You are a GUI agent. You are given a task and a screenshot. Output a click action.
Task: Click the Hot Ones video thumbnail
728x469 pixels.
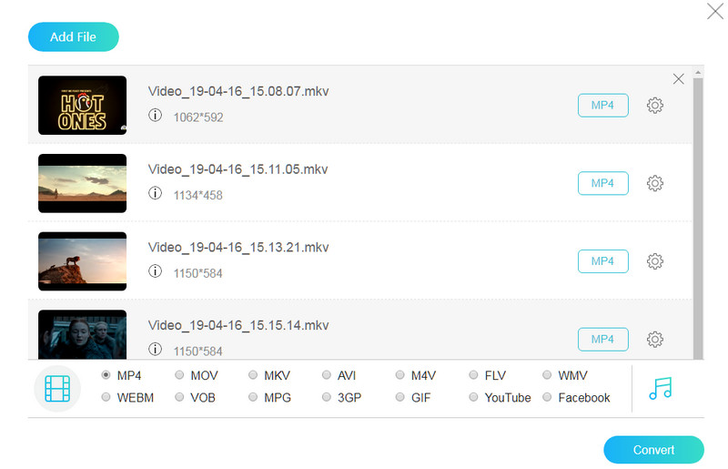click(x=83, y=106)
